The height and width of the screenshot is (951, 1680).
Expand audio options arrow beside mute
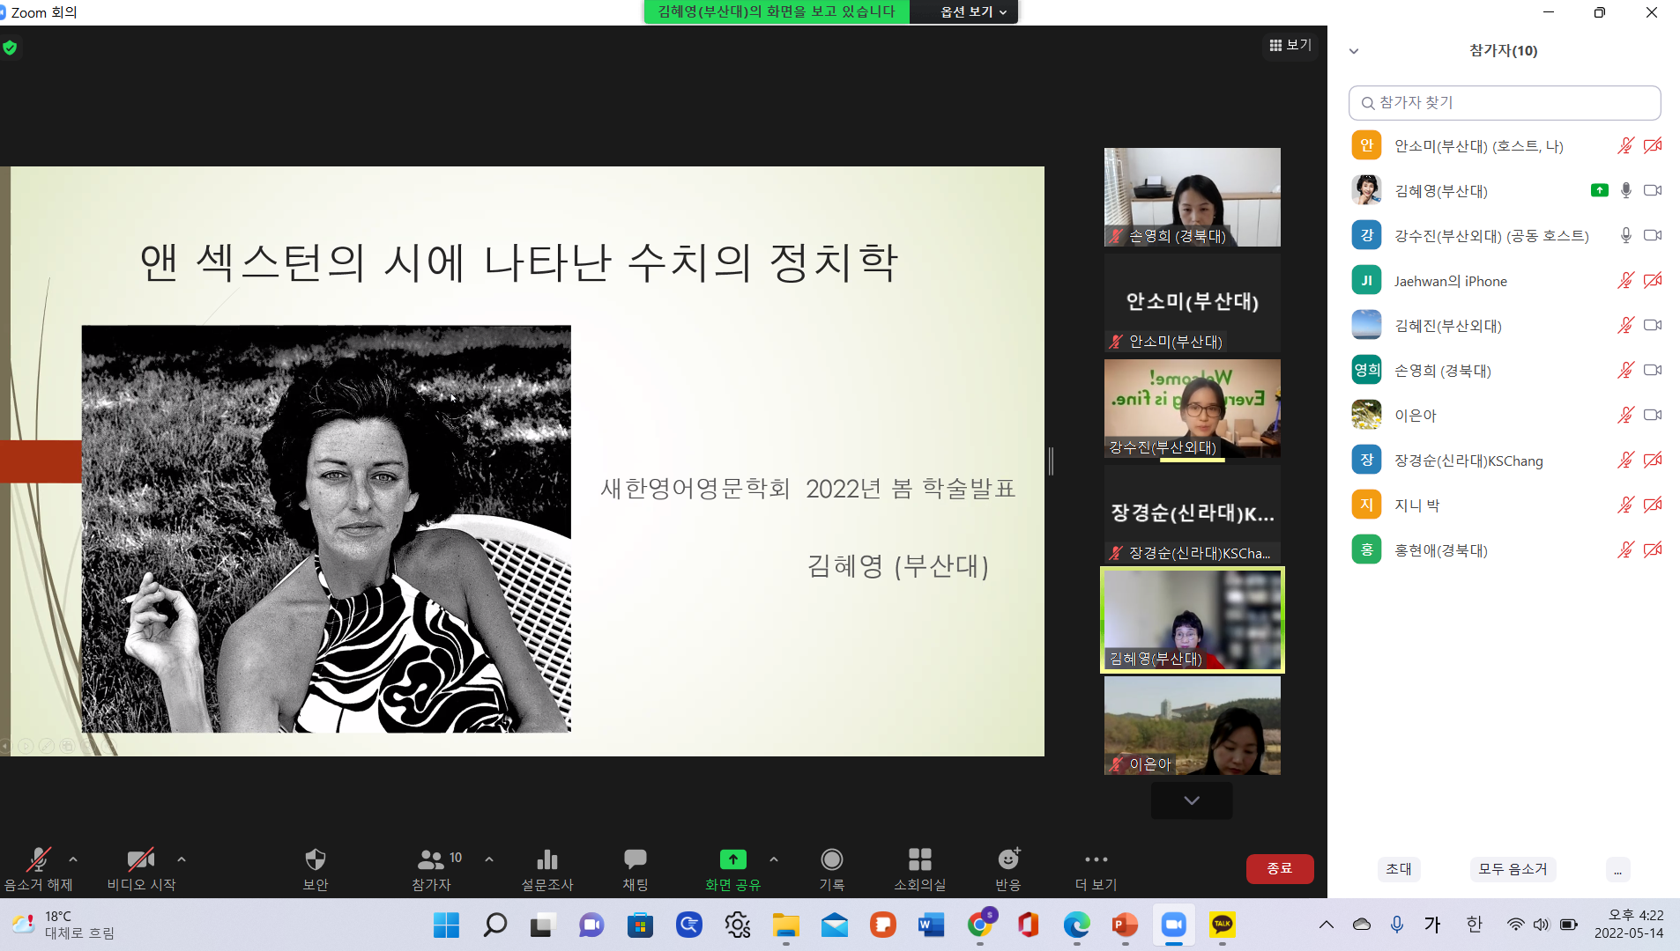coord(73,859)
